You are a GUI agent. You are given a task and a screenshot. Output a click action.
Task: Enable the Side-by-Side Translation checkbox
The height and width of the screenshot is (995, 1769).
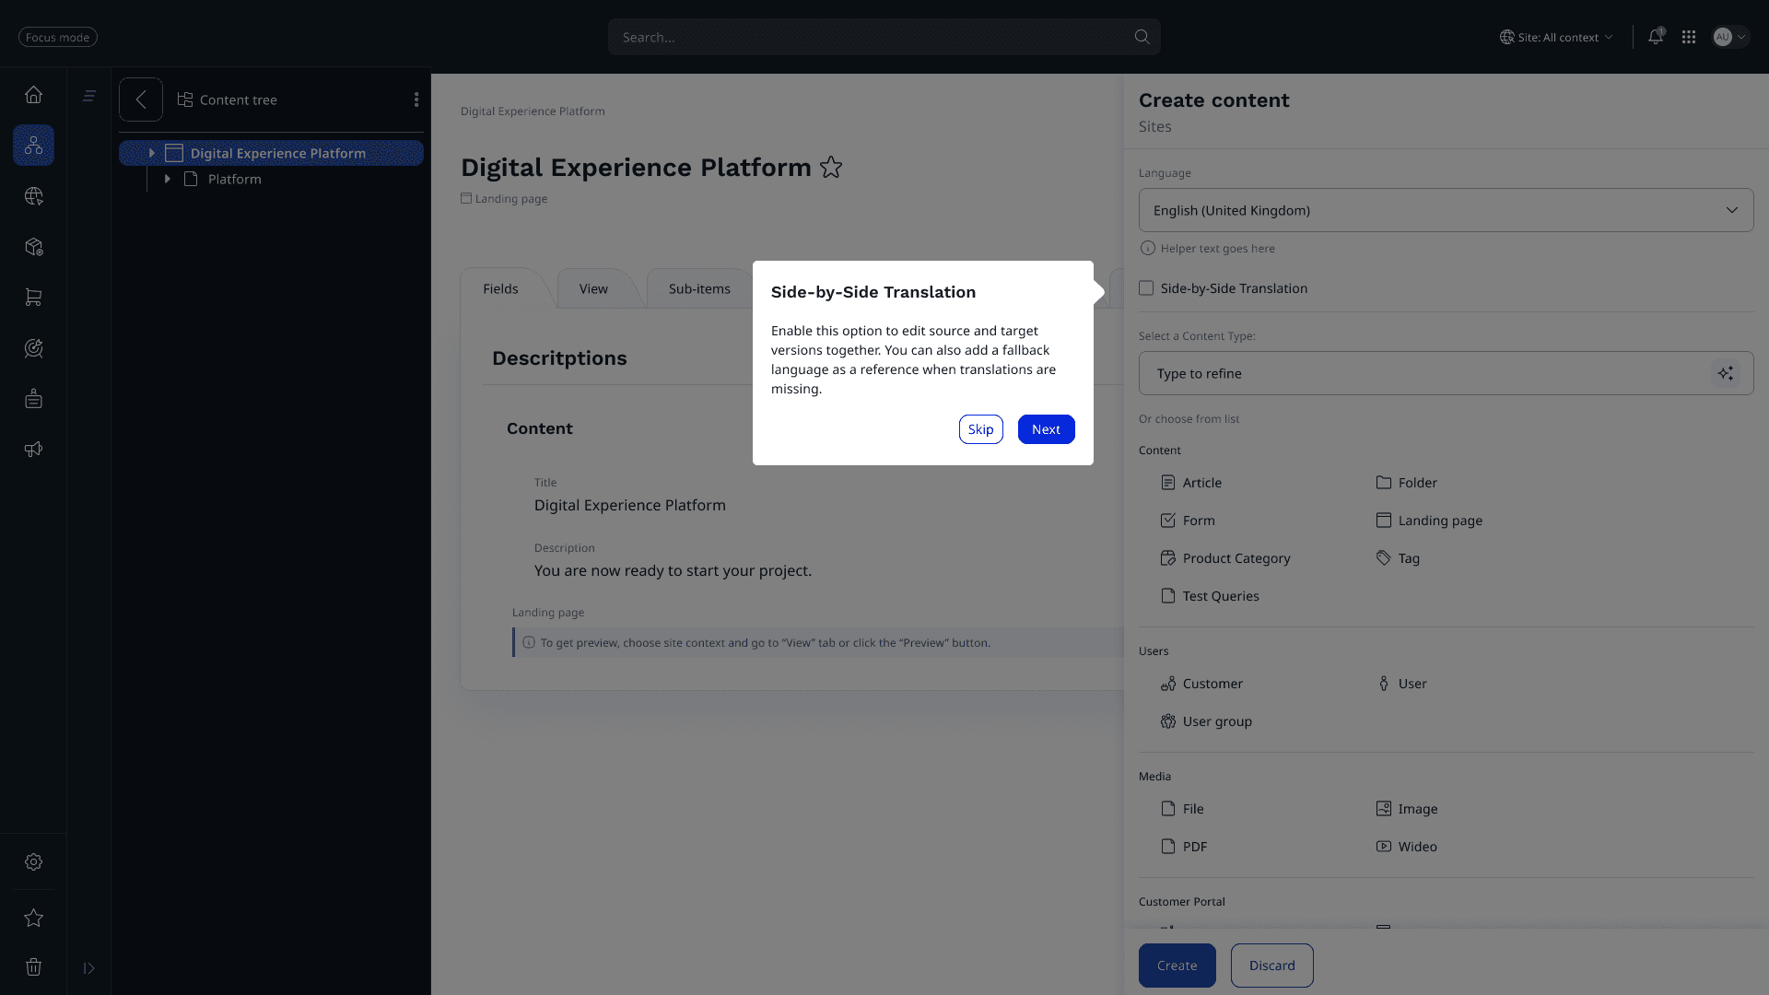(1146, 288)
